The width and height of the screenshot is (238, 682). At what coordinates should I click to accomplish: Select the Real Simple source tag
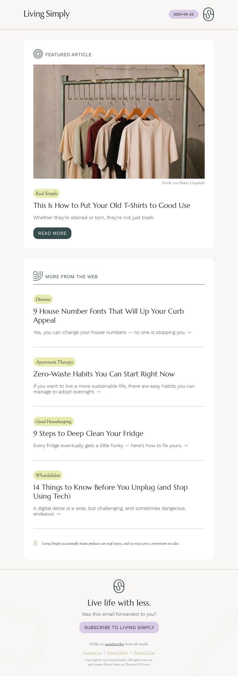tap(46, 193)
